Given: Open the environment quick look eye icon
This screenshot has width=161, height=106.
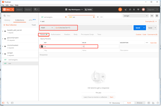Looking at the screenshot, I should (x=152, y=16).
